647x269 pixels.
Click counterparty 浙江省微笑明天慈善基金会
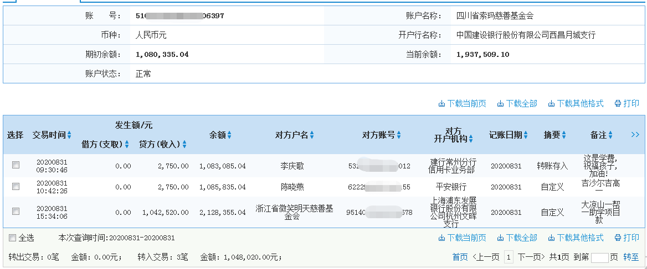click(x=294, y=212)
